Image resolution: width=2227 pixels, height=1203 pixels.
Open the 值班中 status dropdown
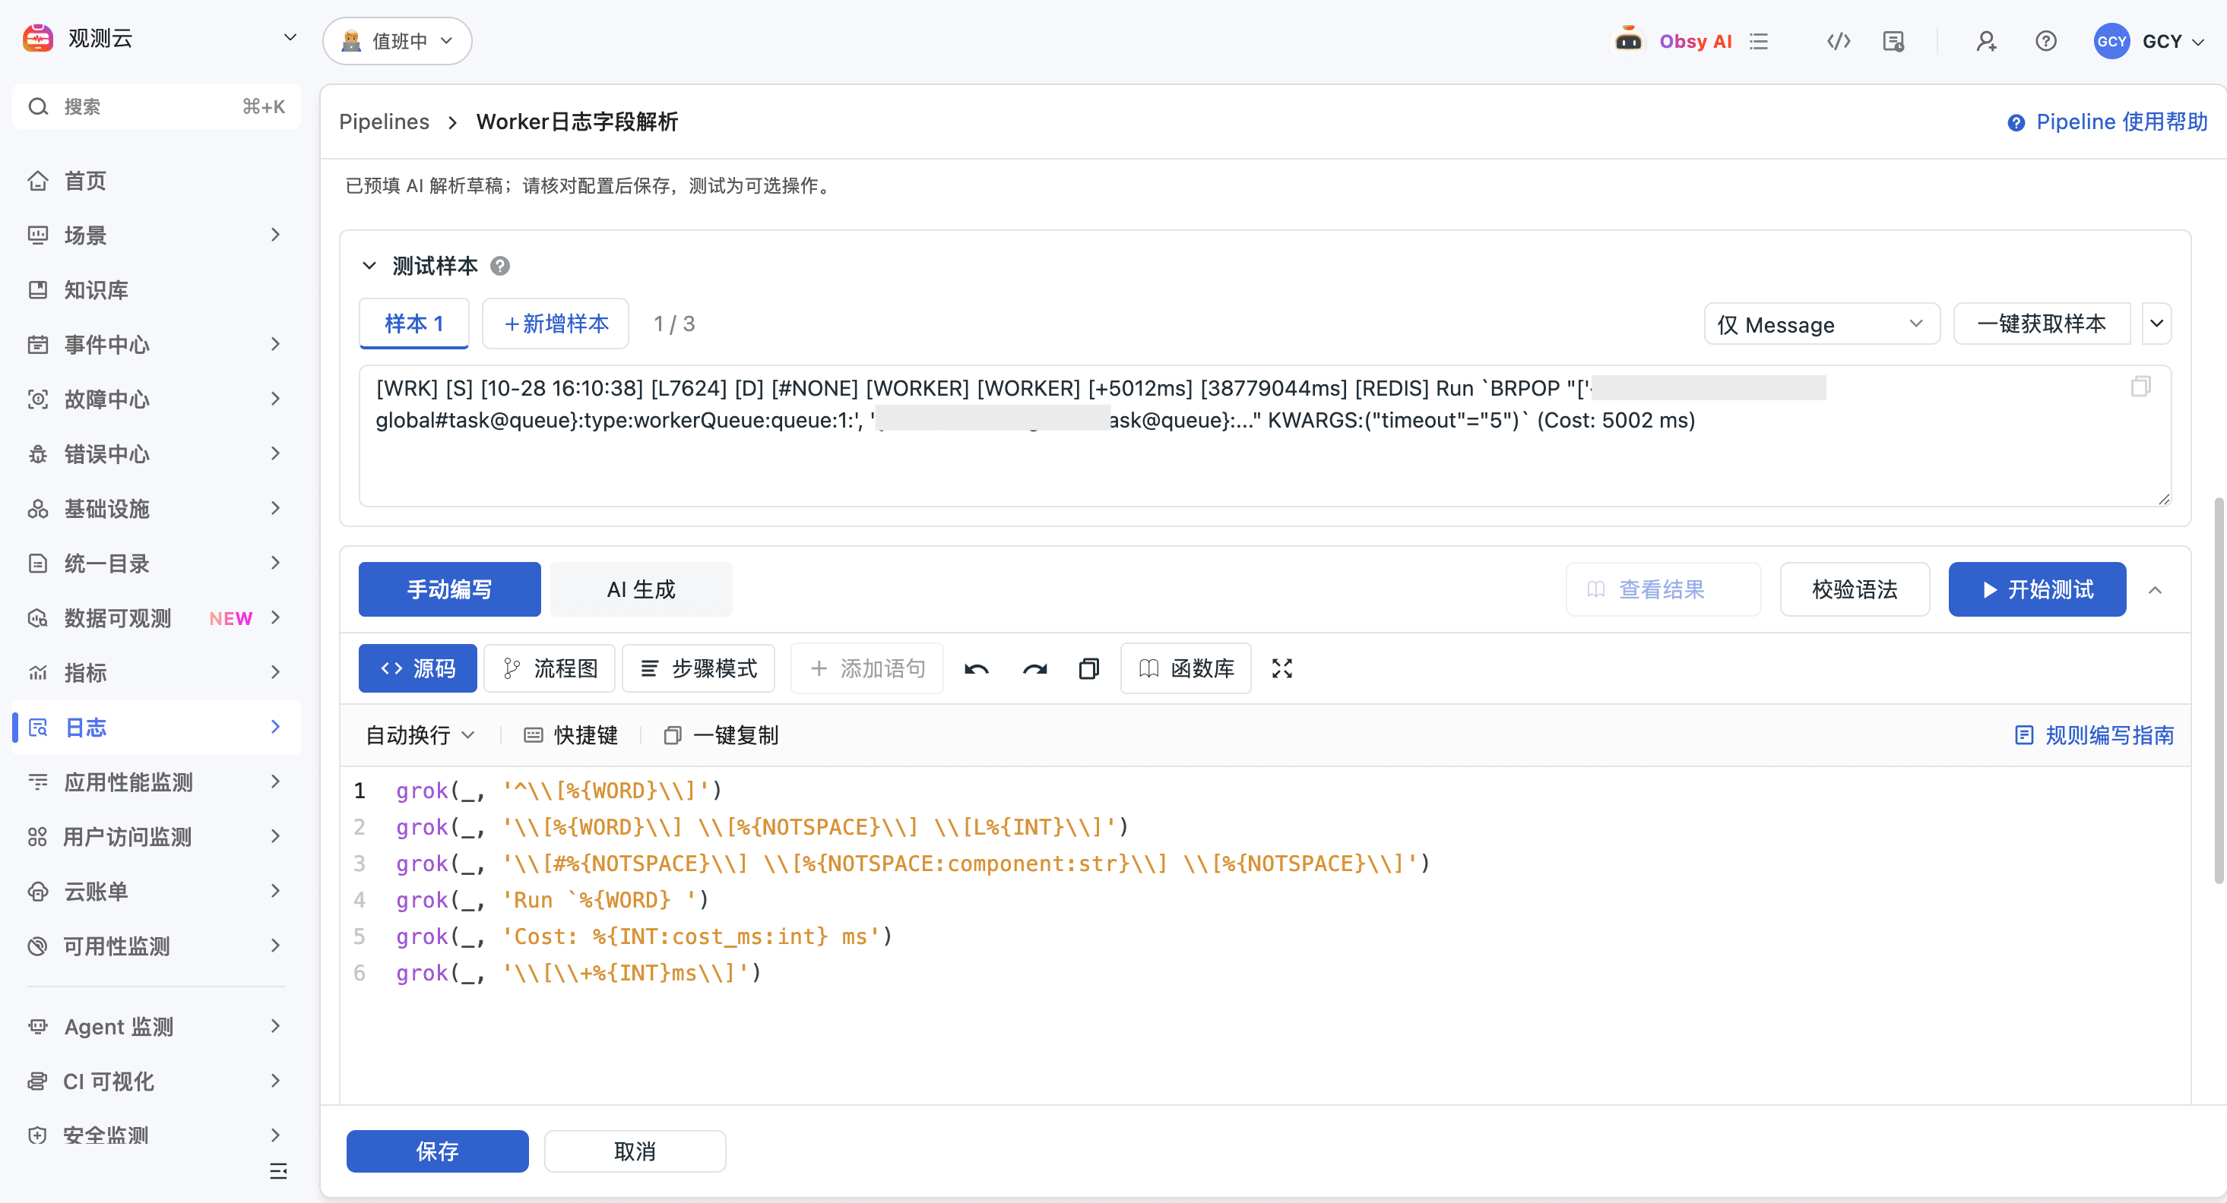(x=397, y=40)
